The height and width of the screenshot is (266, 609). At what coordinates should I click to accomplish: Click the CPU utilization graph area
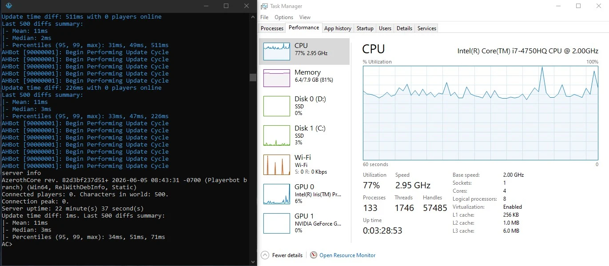pyautogui.click(x=480, y=113)
